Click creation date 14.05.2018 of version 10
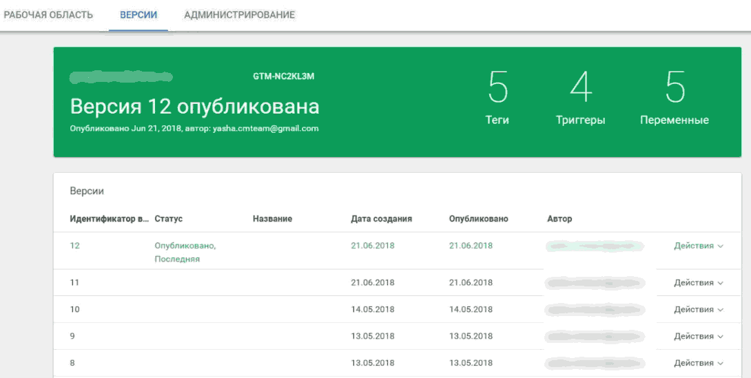This screenshot has height=378, width=751. (373, 310)
